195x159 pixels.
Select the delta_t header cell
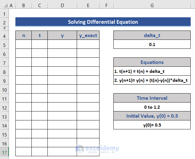tap(152, 36)
